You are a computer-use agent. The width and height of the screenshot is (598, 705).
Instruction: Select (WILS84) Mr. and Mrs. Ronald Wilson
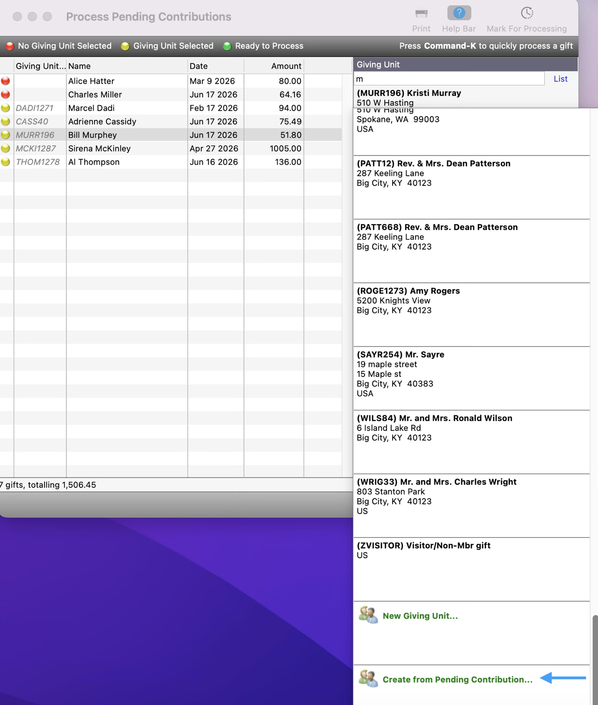[471, 442]
